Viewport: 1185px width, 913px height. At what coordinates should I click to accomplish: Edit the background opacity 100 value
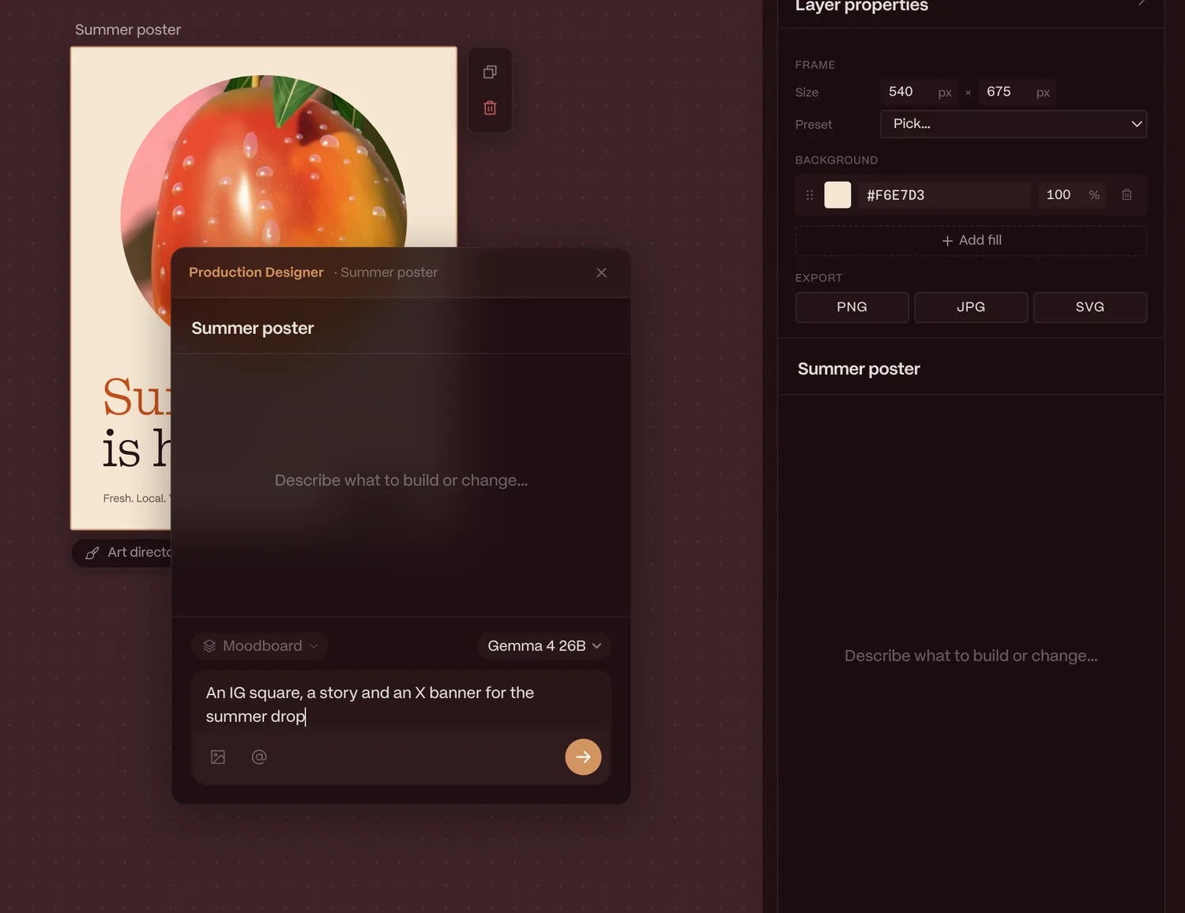[x=1059, y=195]
